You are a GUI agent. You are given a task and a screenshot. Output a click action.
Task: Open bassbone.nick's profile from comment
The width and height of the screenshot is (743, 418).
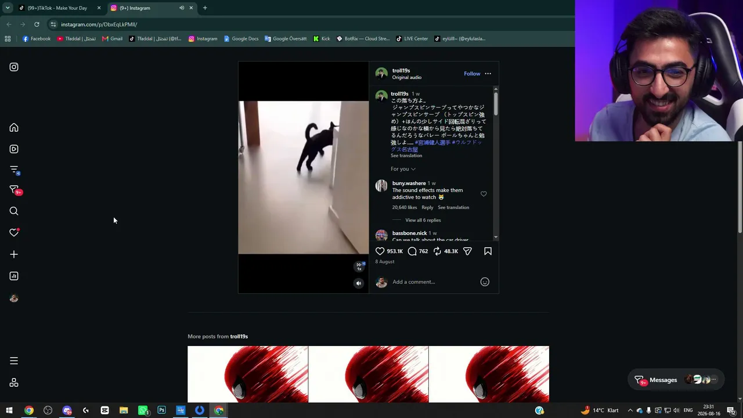pyautogui.click(x=409, y=233)
